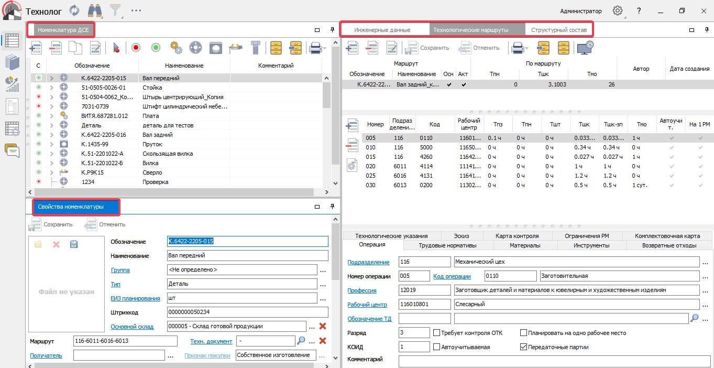Expand the К.6422-2205-015 Вал передний tree row
Viewport: 714px width, 368px height.
pos(51,78)
